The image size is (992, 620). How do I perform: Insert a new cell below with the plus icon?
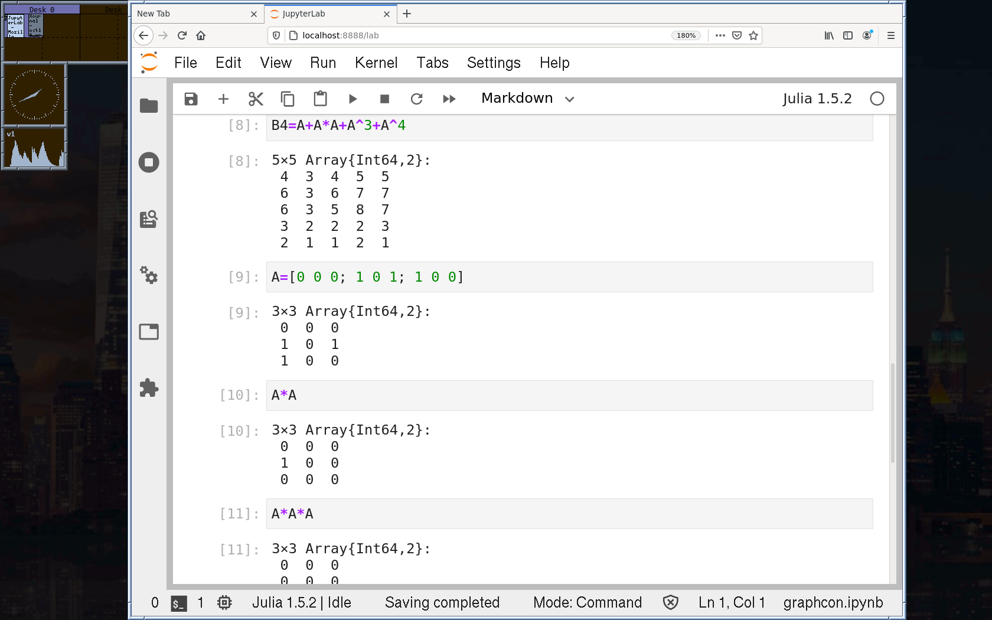coord(223,99)
